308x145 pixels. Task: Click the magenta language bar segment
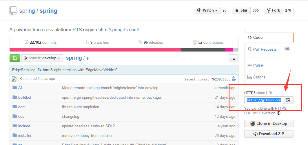pyautogui.click(x=229, y=50)
